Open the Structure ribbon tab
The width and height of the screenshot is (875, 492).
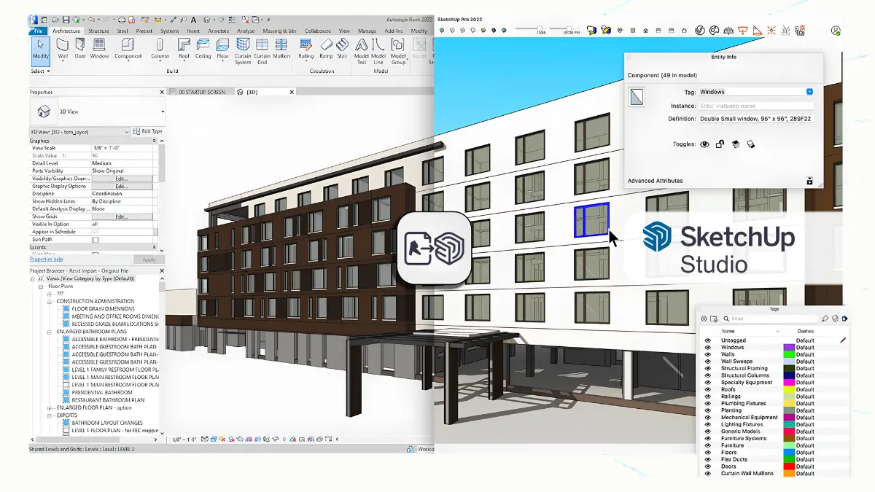point(98,31)
